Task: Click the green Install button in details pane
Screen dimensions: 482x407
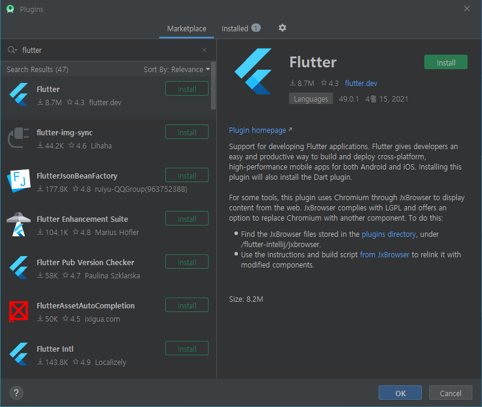Action: tap(446, 62)
